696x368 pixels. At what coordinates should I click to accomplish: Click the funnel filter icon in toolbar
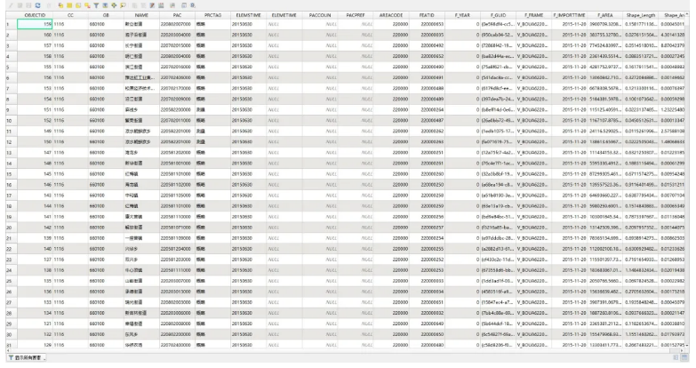pos(96,5)
